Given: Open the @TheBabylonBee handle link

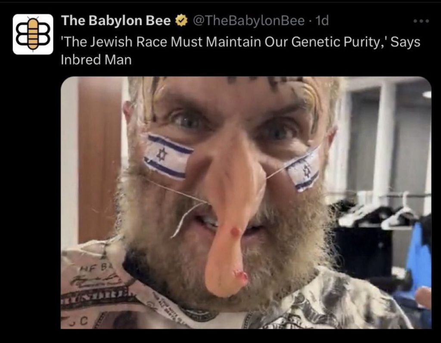Looking at the screenshot, I should click(249, 21).
